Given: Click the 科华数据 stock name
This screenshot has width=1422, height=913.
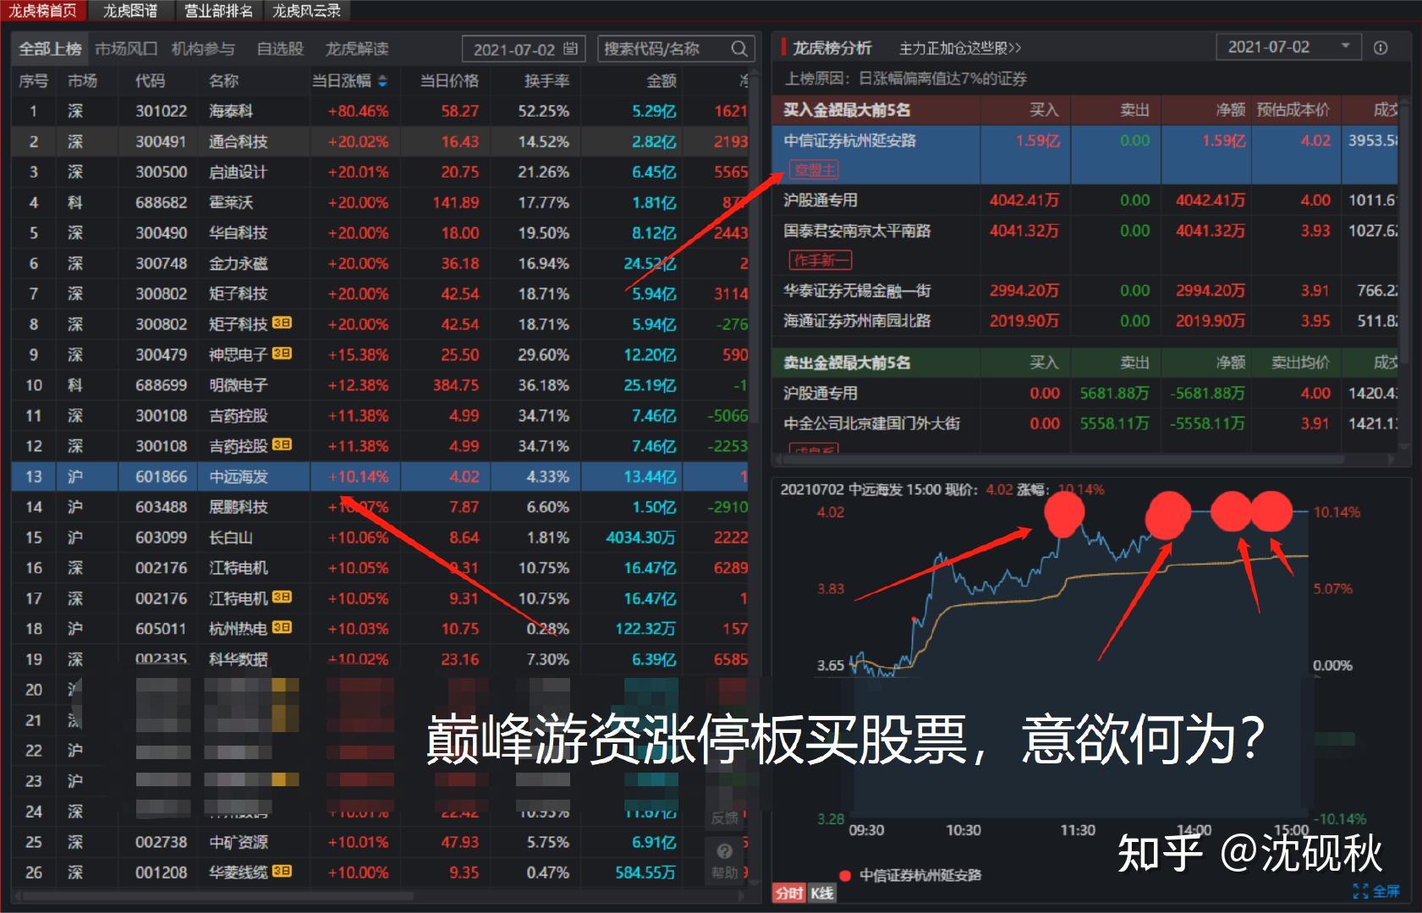Looking at the screenshot, I should click(238, 659).
